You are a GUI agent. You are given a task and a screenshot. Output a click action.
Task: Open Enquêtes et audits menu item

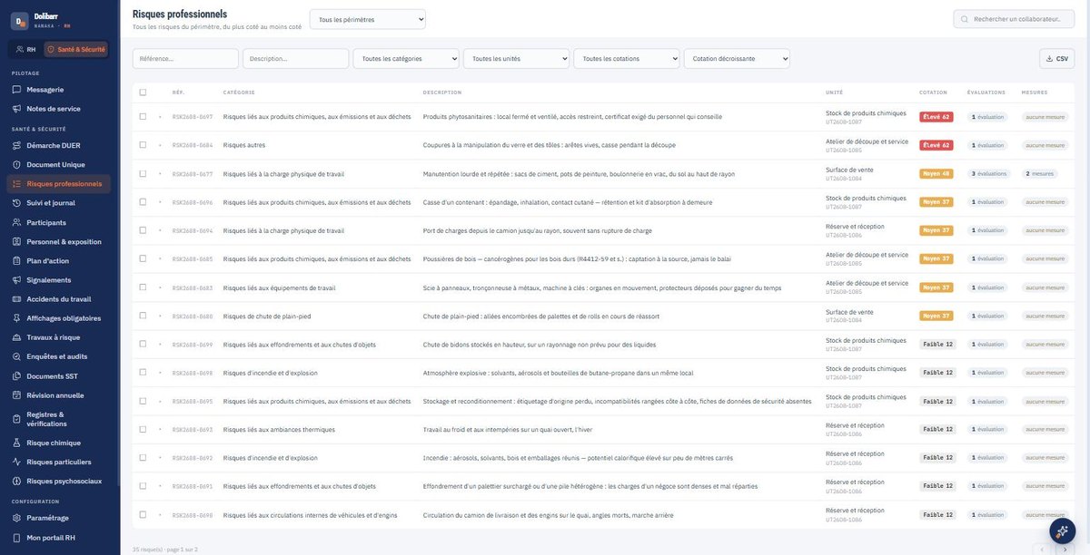[x=61, y=356]
